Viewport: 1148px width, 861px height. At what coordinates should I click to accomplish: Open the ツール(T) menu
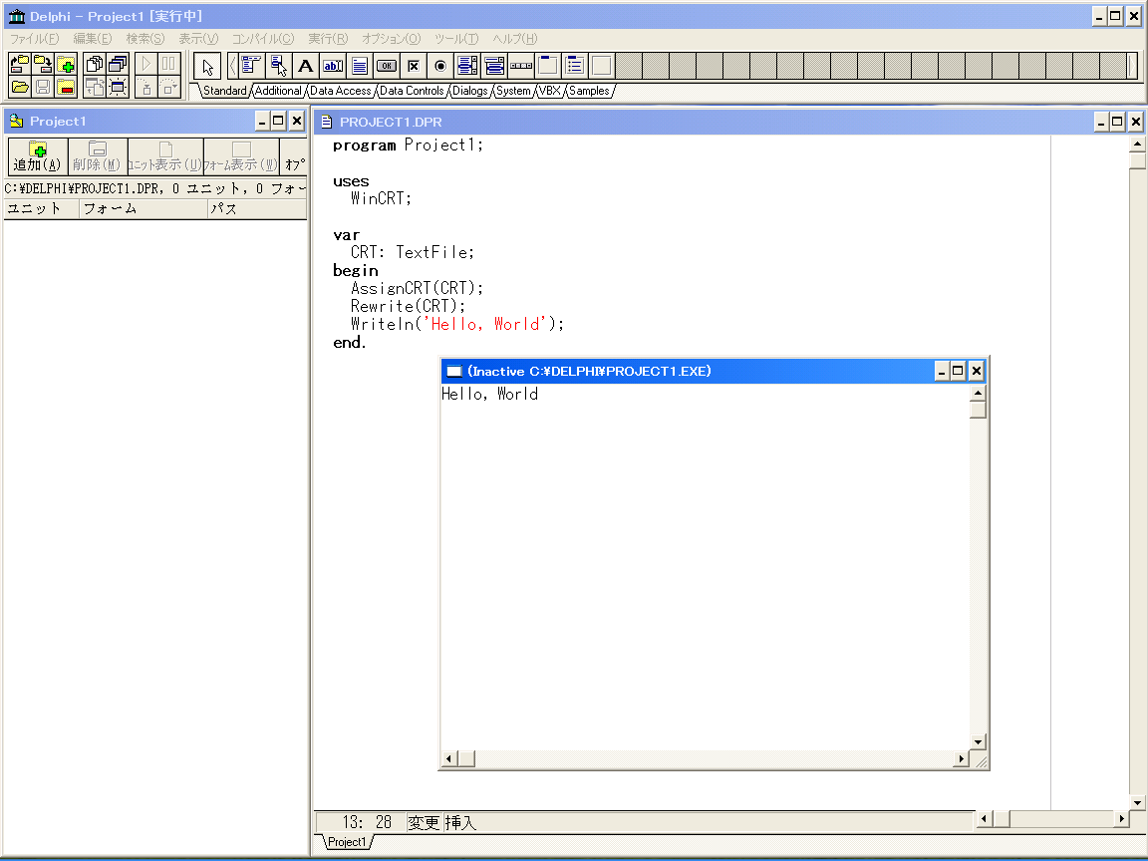click(456, 39)
